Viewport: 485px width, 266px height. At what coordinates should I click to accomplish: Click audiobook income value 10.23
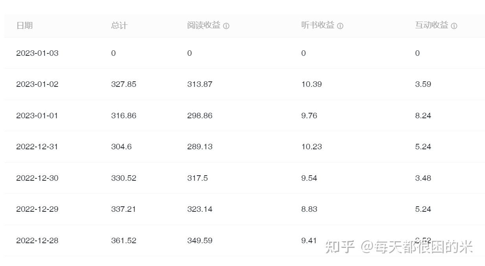312,147
